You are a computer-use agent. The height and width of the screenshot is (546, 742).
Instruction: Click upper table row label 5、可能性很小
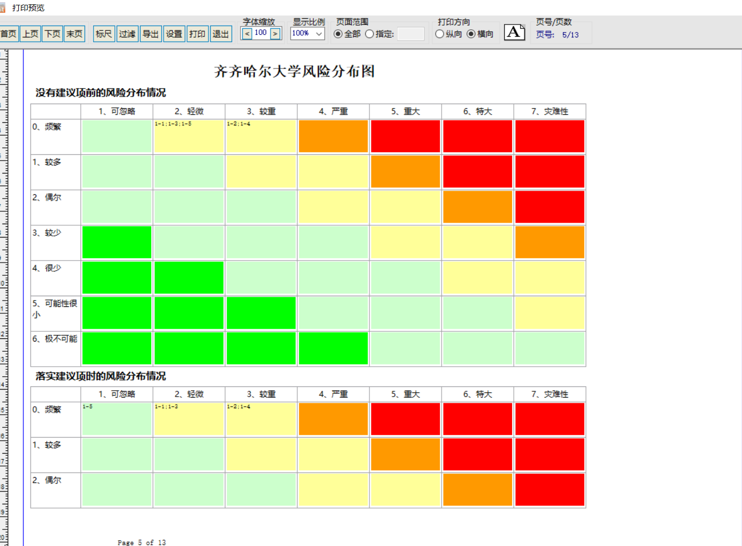tap(56, 313)
